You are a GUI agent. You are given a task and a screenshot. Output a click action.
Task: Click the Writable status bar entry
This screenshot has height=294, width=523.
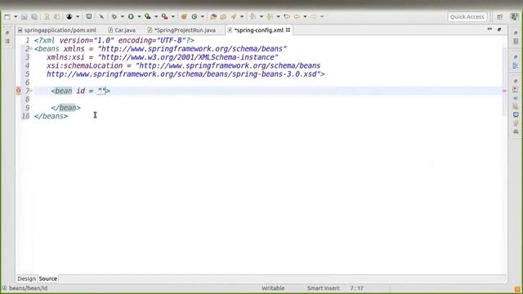(x=273, y=288)
